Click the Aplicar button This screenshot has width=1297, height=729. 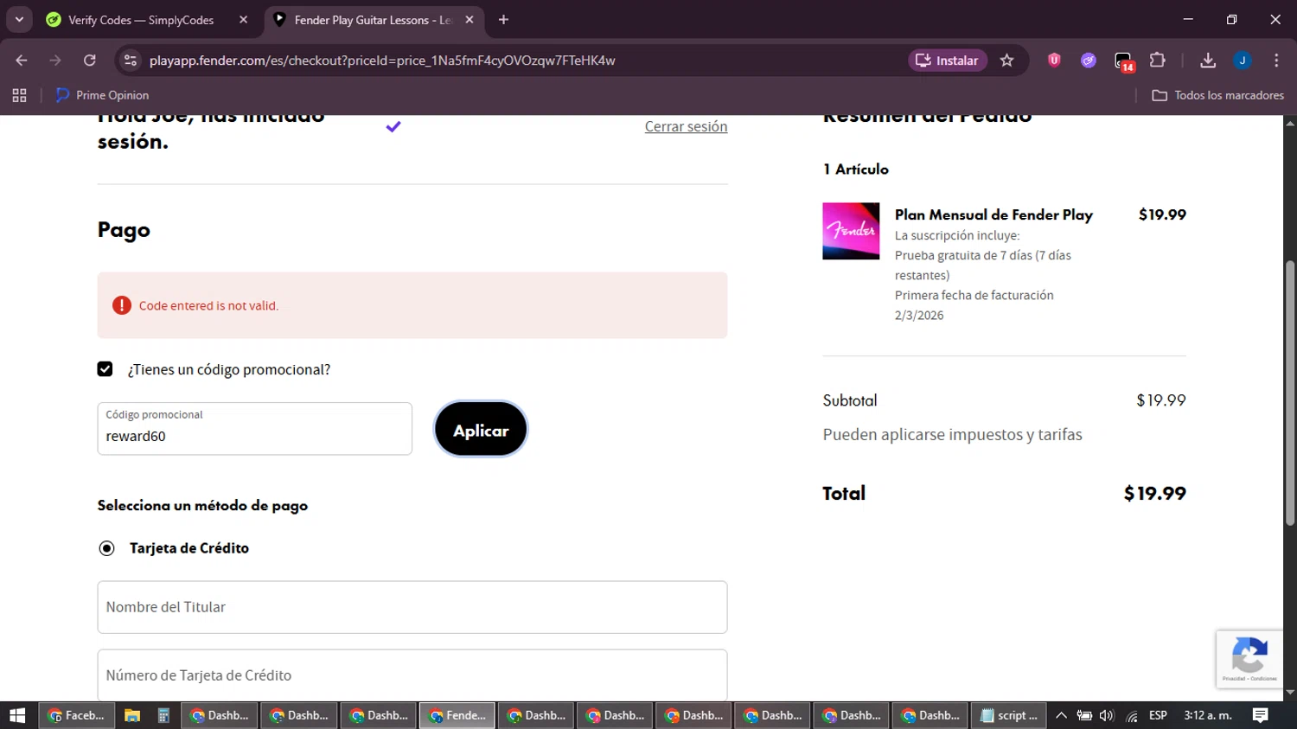[x=481, y=429]
